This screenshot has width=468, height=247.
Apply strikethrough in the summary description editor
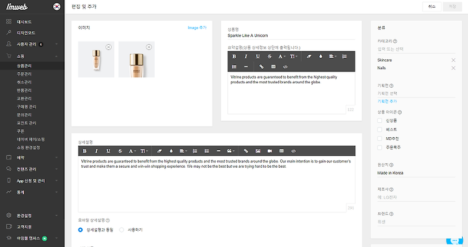point(270,57)
